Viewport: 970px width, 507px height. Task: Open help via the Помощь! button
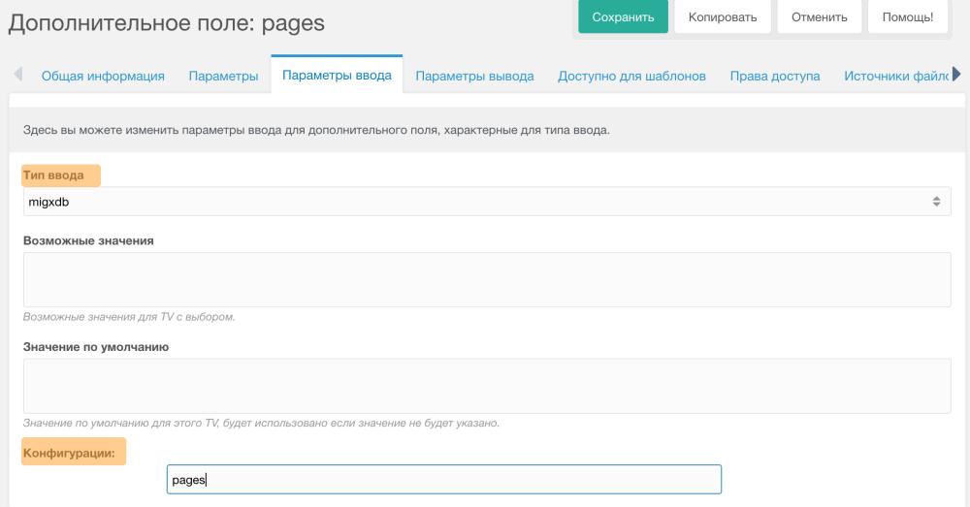(908, 17)
